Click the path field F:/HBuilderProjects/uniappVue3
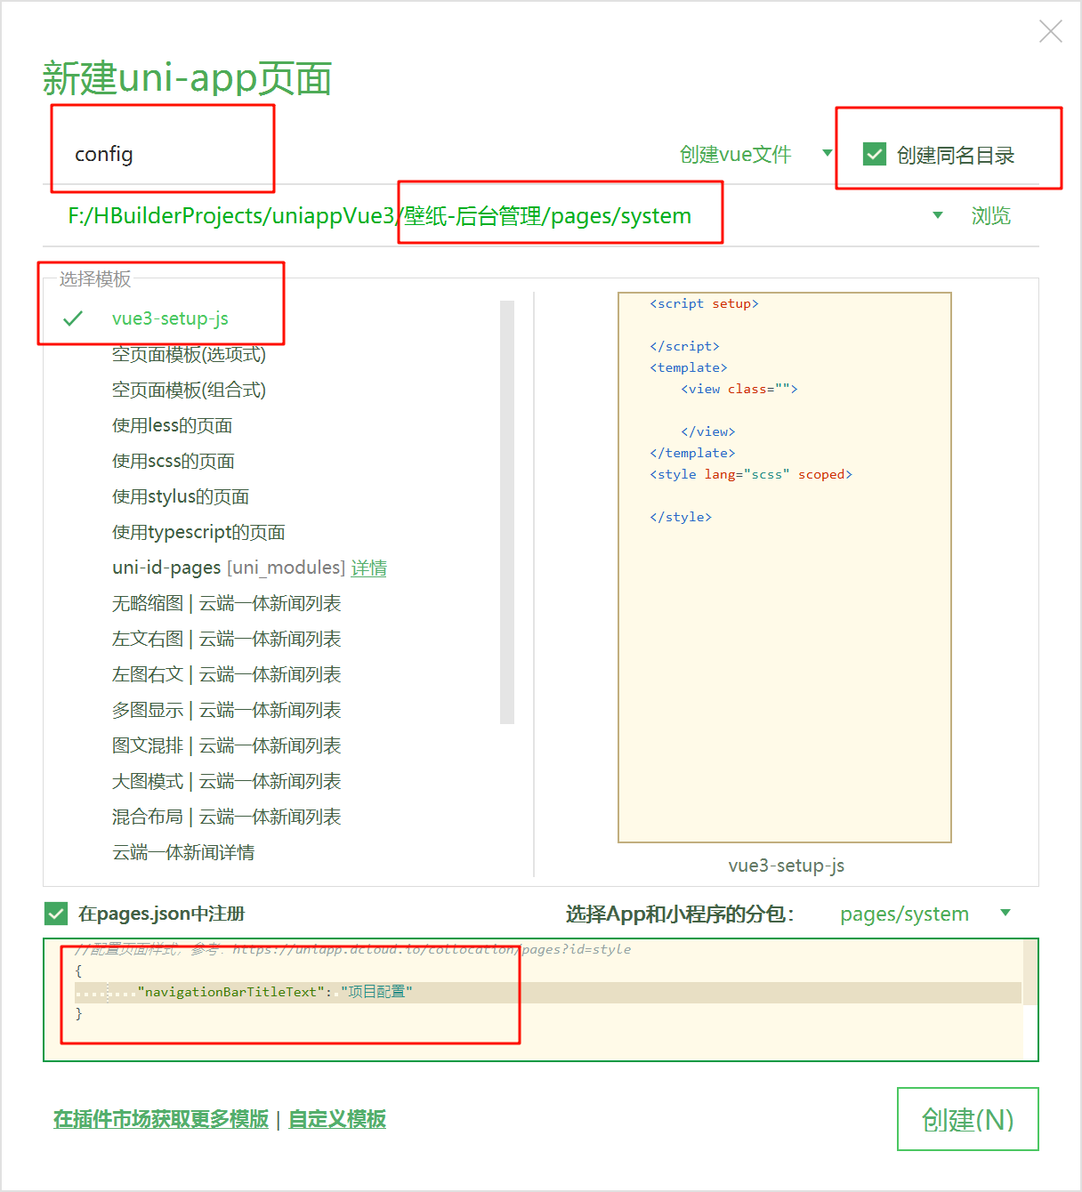The width and height of the screenshot is (1082, 1192). [380, 216]
